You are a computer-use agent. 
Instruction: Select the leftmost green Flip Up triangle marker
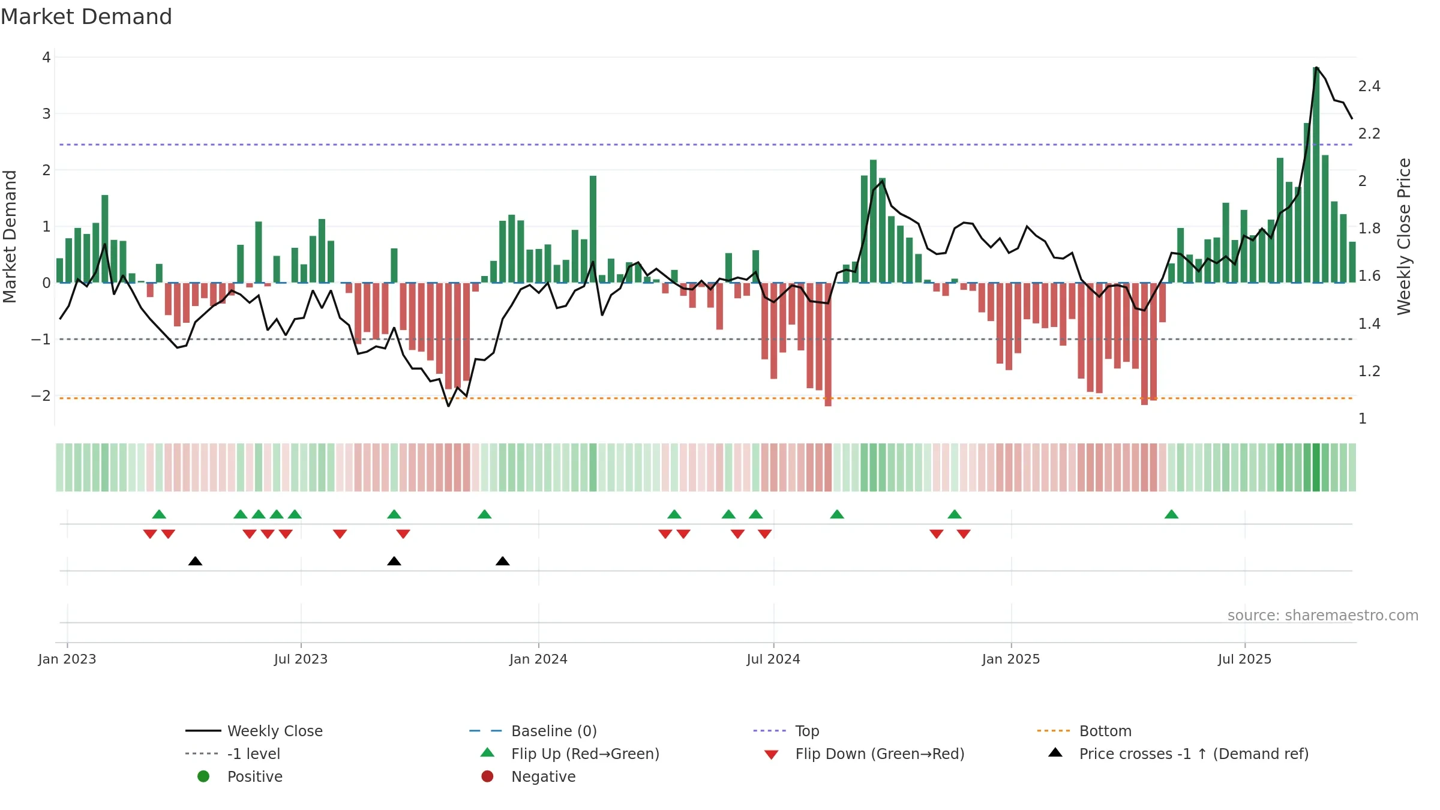click(x=159, y=514)
